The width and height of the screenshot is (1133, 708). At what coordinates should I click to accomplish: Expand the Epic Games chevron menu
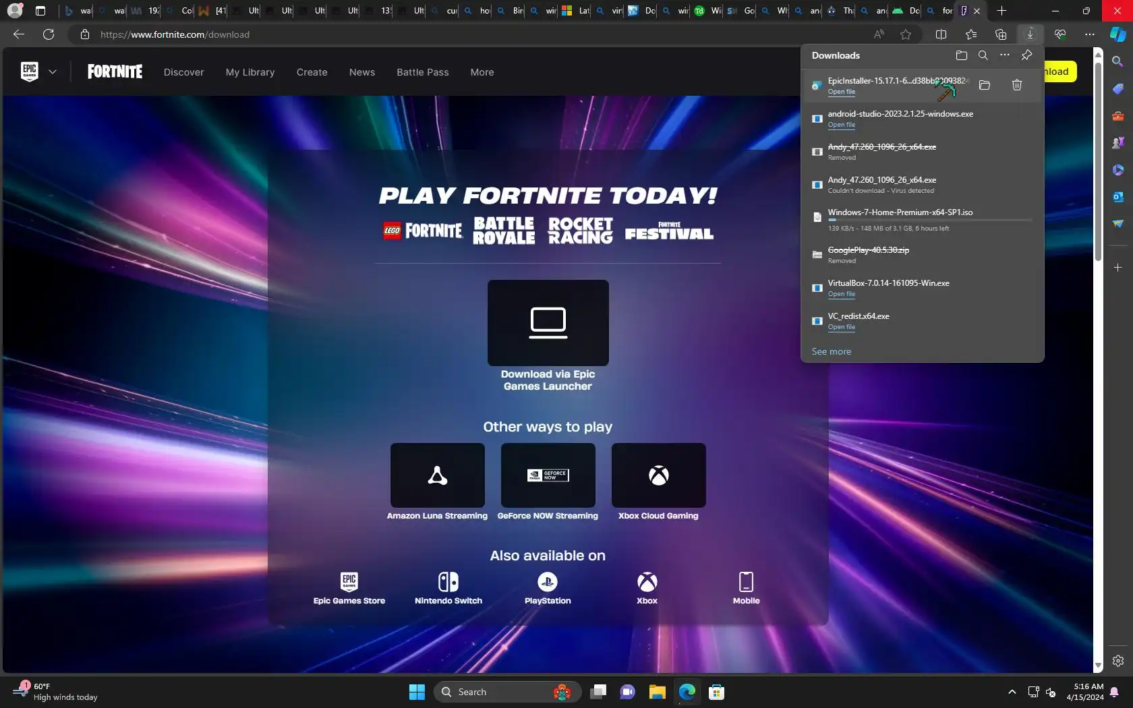(53, 71)
